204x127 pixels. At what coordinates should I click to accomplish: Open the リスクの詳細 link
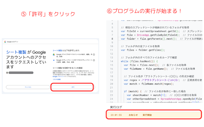coord(57,79)
